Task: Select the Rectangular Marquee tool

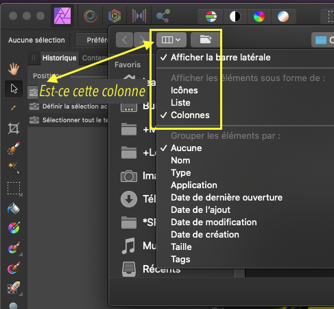Action: coord(14,188)
